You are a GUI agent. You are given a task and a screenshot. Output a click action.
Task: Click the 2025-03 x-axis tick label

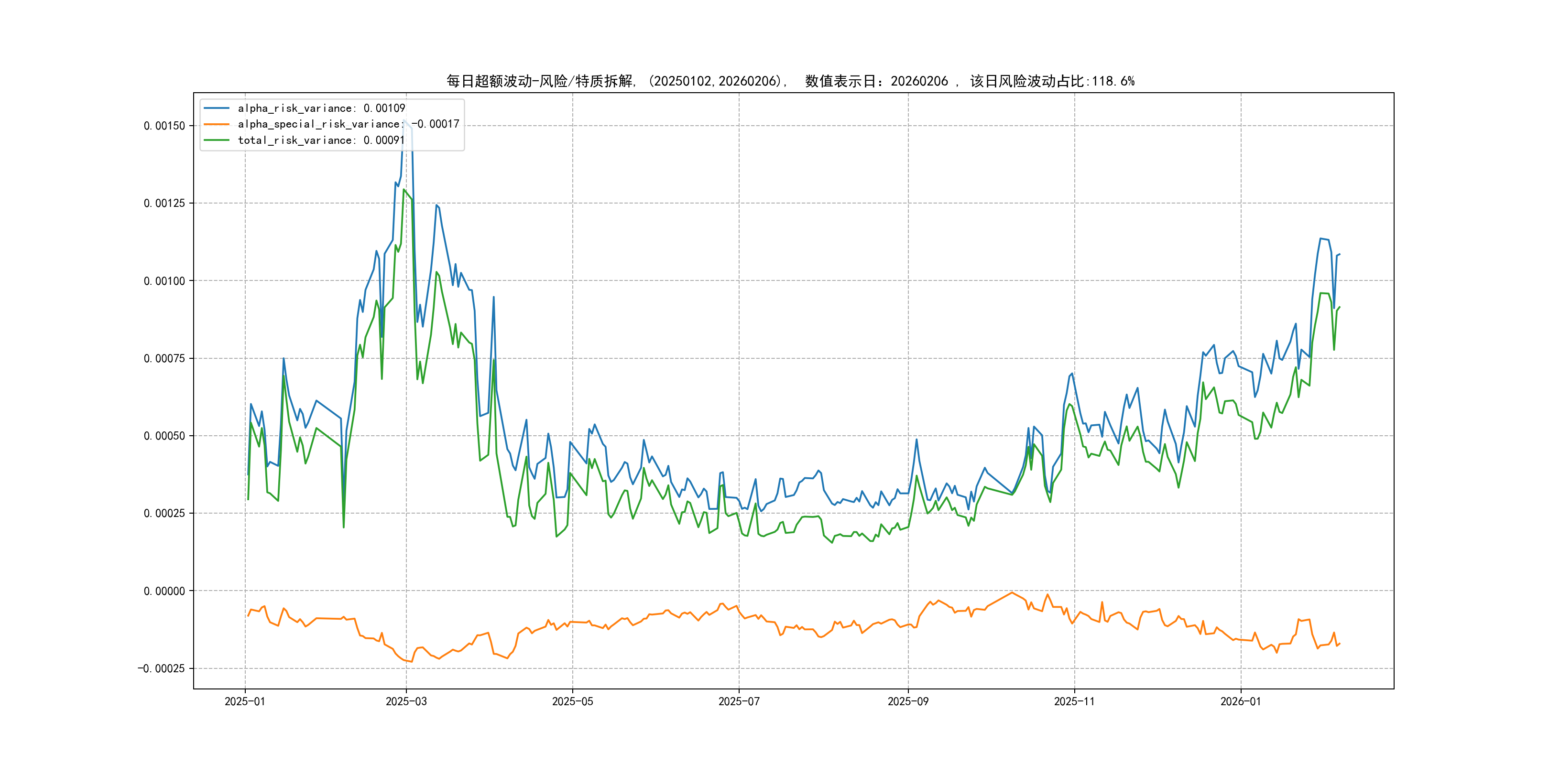pos(406,702)
